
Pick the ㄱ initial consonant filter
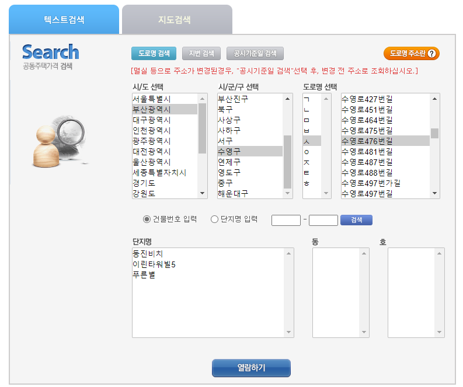312,99
